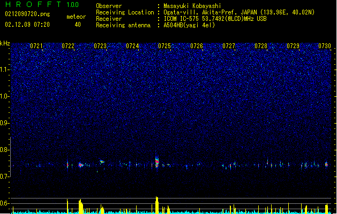The height and width of the screenshot is (214, 337).
Task: Click the 1.1 kHz axis label
Action: (x=5, y=70)
